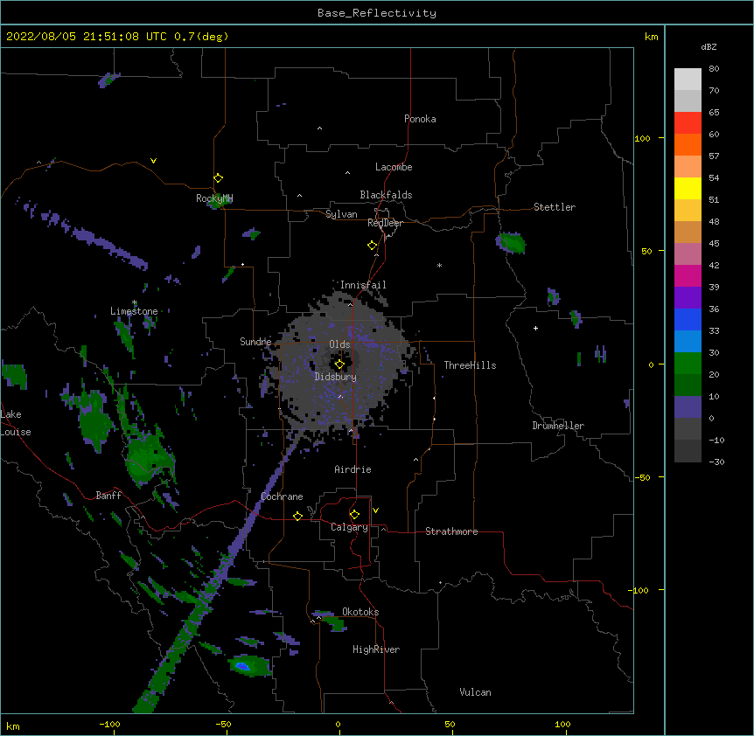Click the yellow diamond marker near Cochrane
This screenshot has height=736, width=754.
(297, 516)
